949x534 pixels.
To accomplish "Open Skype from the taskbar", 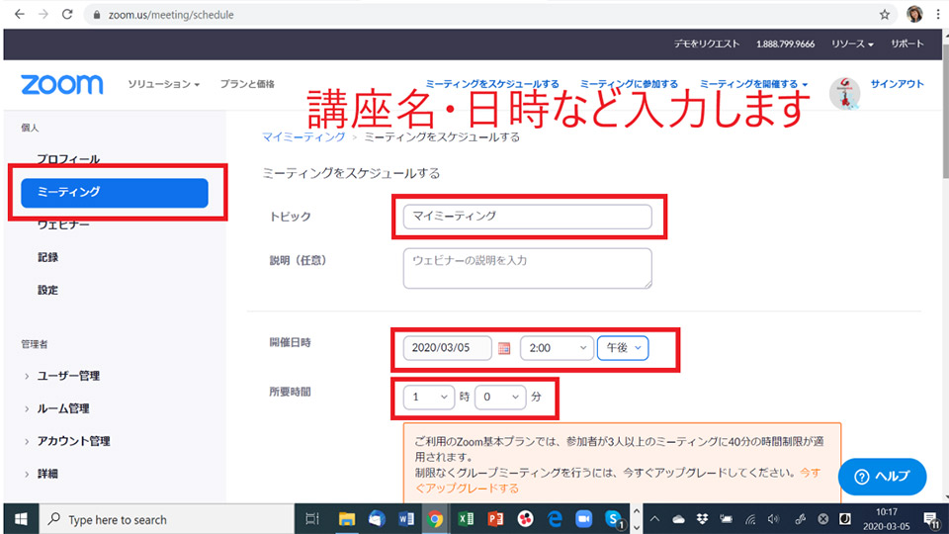I will (x=614, y=519).
